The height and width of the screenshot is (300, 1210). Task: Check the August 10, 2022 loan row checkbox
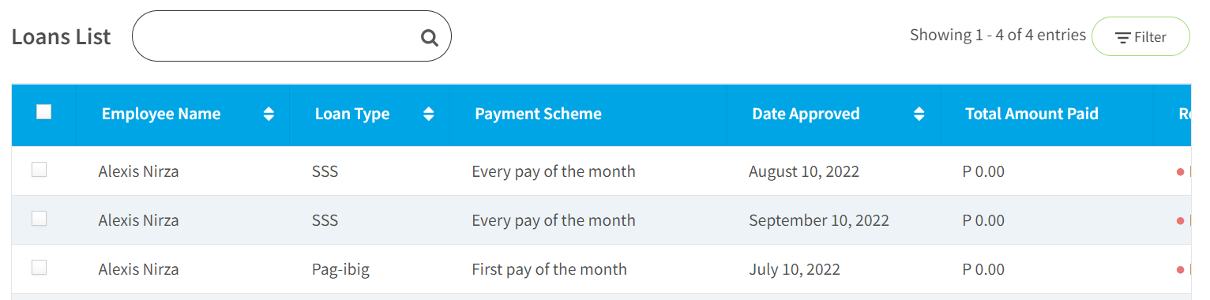coord(39,169)
